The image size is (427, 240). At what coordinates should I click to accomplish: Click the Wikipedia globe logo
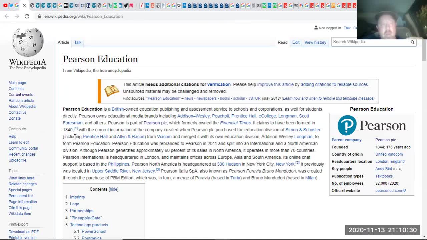[28, 42]
